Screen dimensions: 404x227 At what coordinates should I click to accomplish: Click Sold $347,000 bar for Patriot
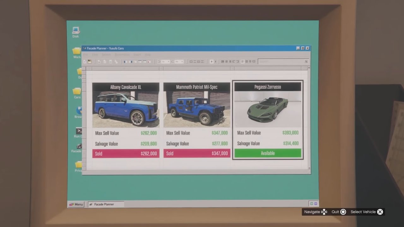[x=197, y=154]
